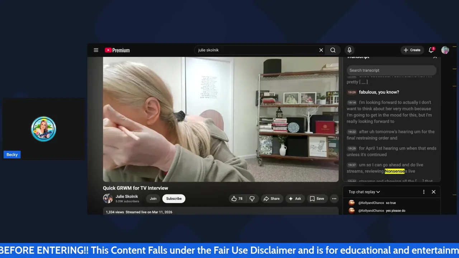Click the Ask button
Screen dimensions: 459x258
tap(295, 199)
